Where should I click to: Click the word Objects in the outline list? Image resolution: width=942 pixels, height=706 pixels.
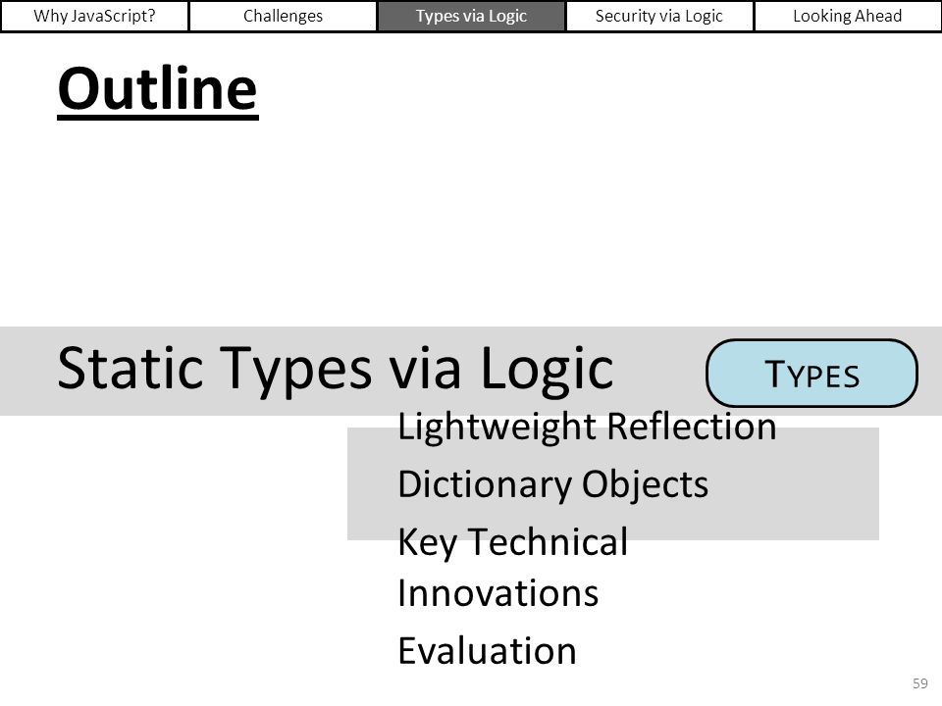(x=646, y=484)
